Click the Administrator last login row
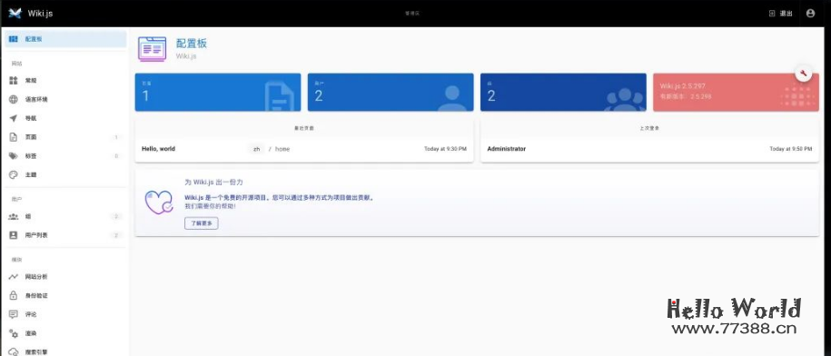Viewport: 831px width, 356px height. click(649, 149)
